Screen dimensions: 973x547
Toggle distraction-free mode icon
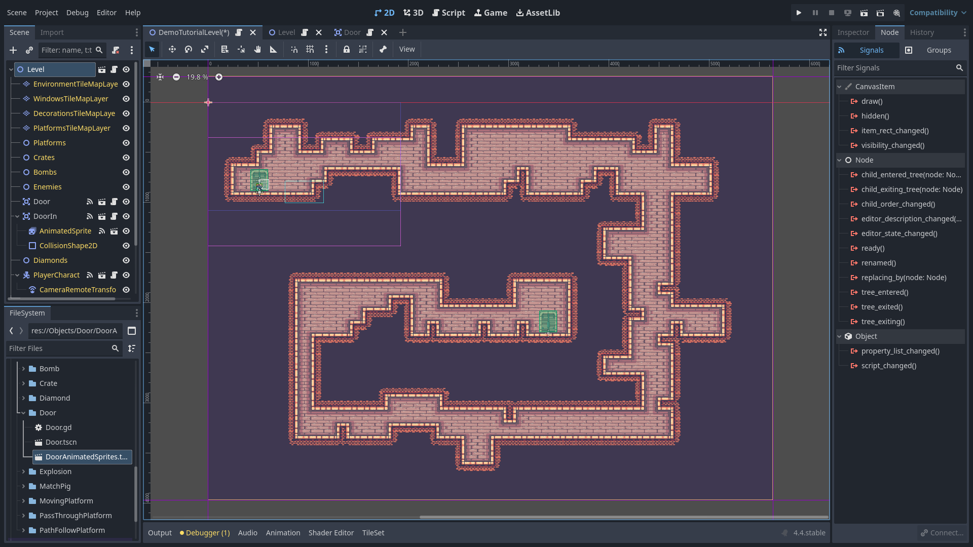point(823,32)
